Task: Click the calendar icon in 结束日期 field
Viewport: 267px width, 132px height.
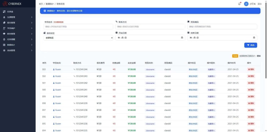Action: 254,38
